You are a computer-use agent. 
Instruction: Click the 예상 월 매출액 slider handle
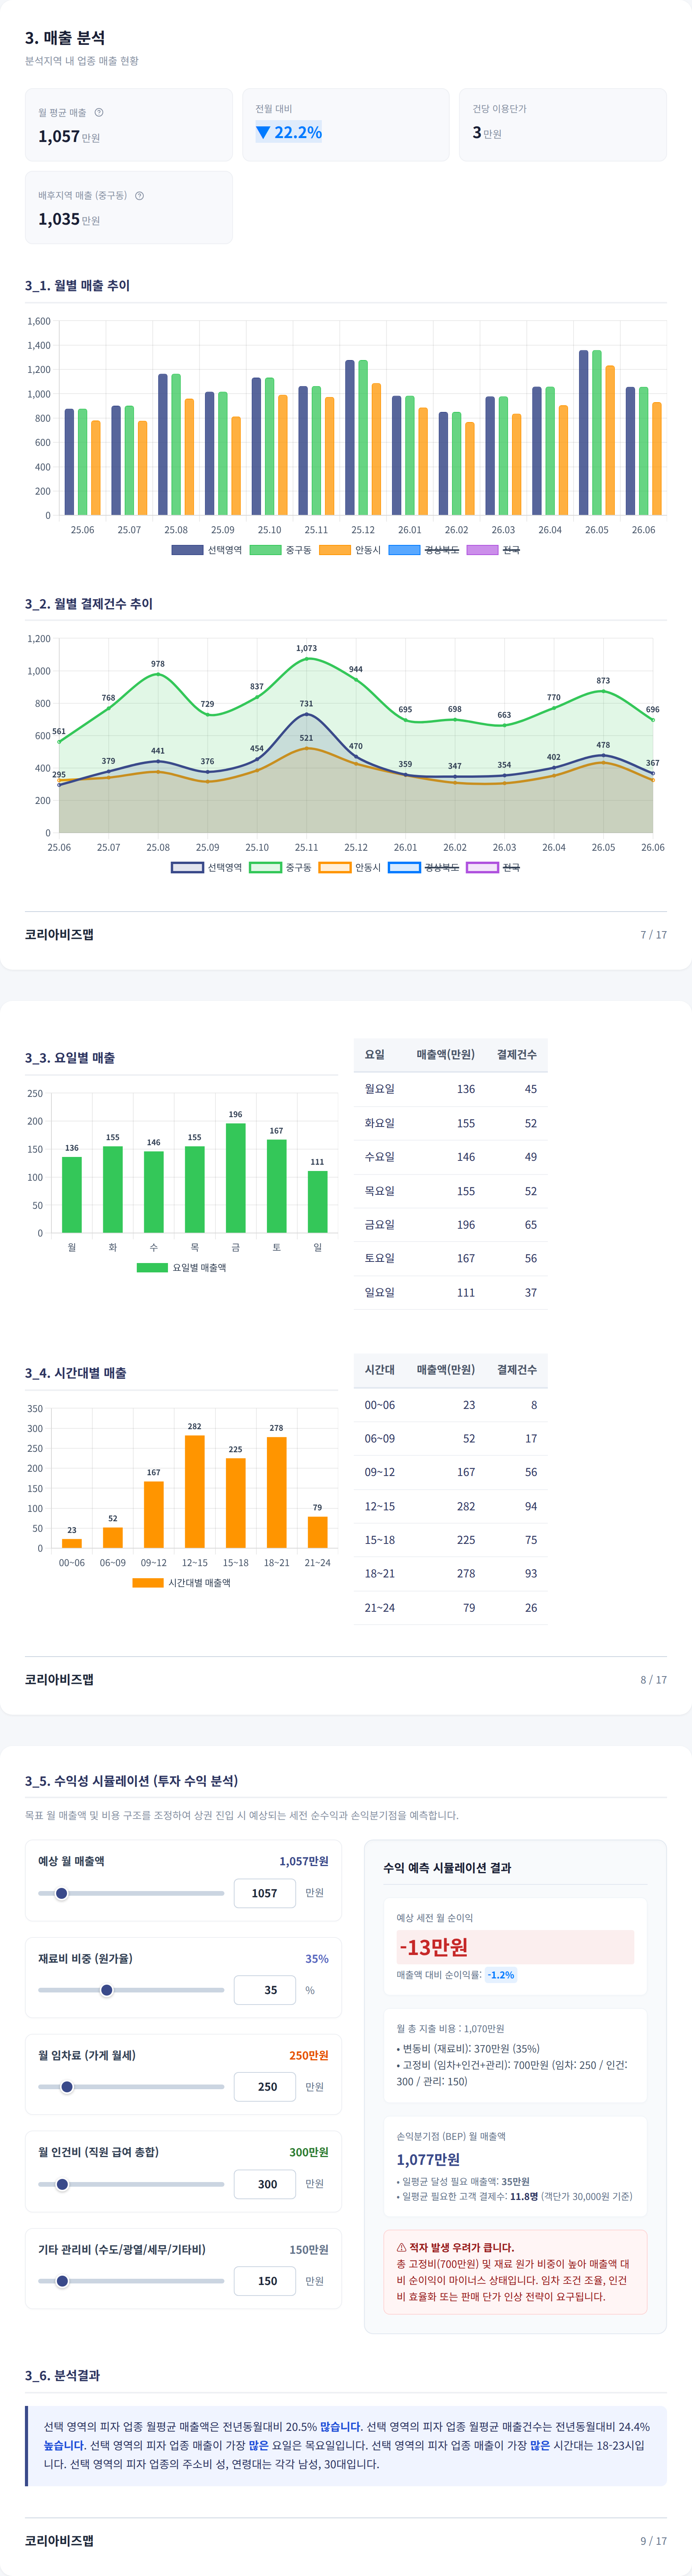pos(62,1893)
